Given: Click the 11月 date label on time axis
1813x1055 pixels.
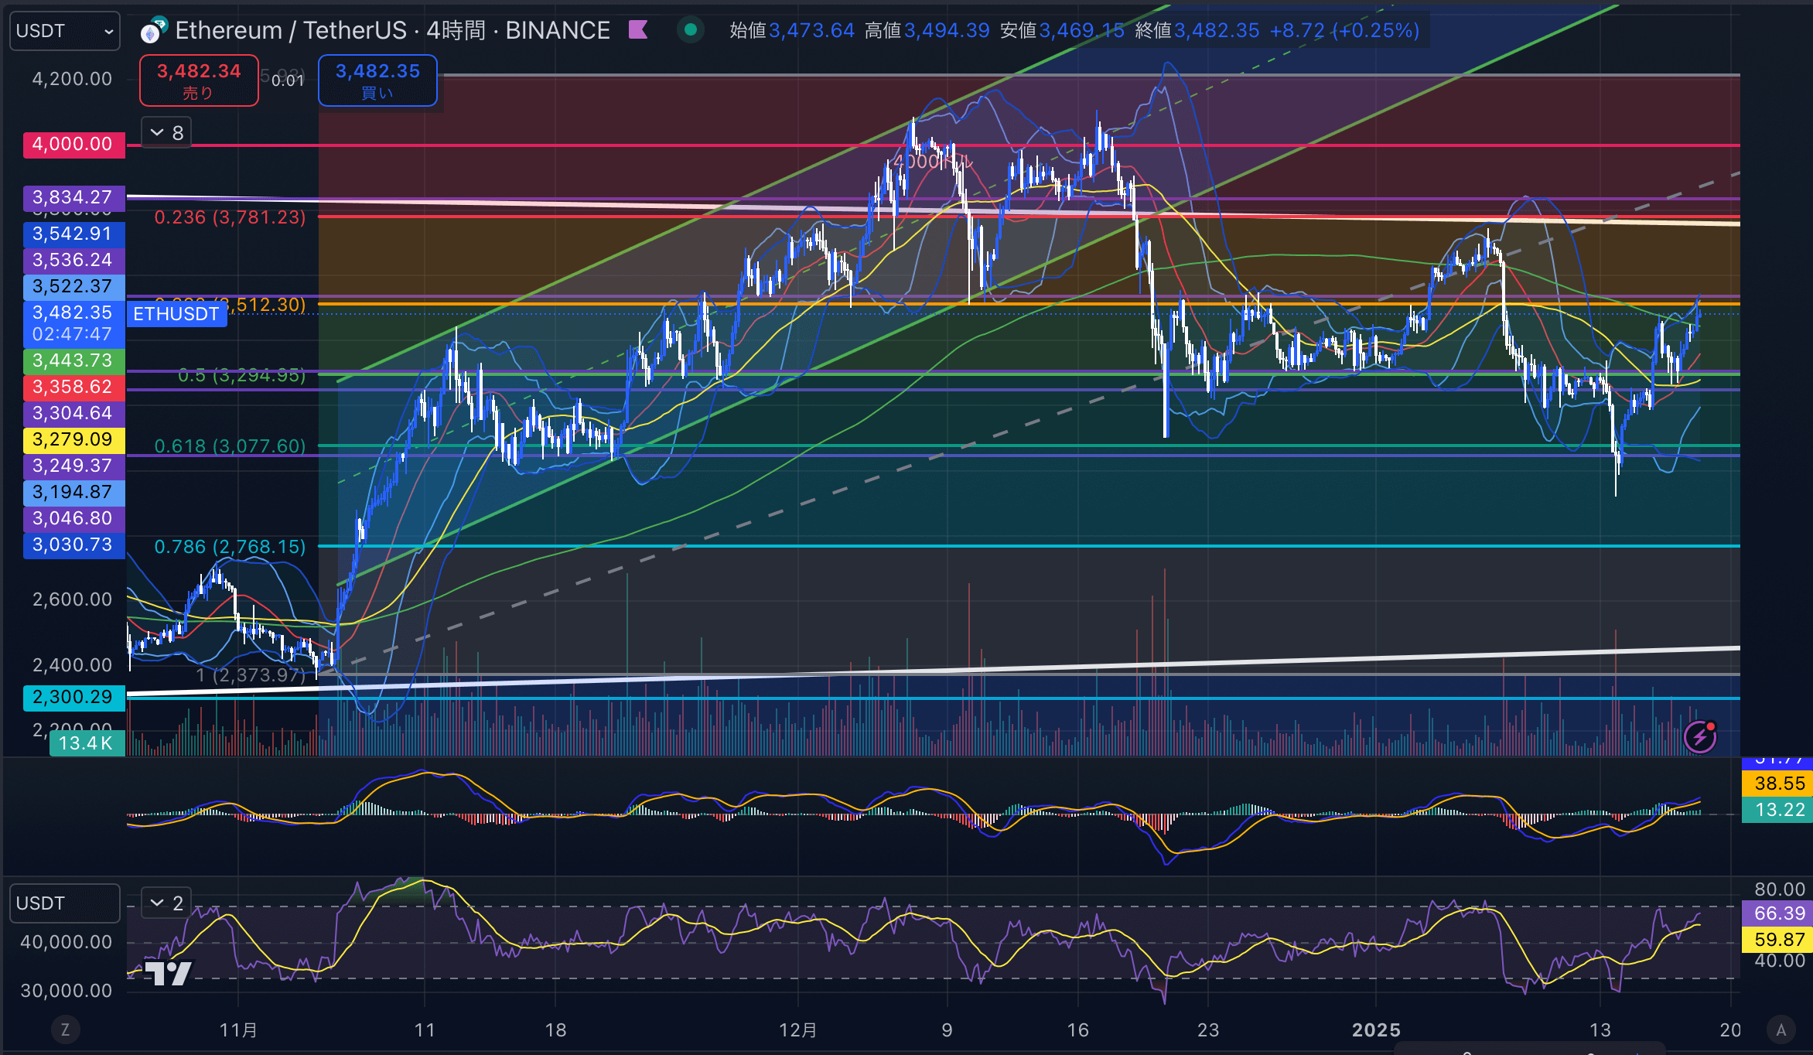Looking at the screenshot, I should point(238,1029).
